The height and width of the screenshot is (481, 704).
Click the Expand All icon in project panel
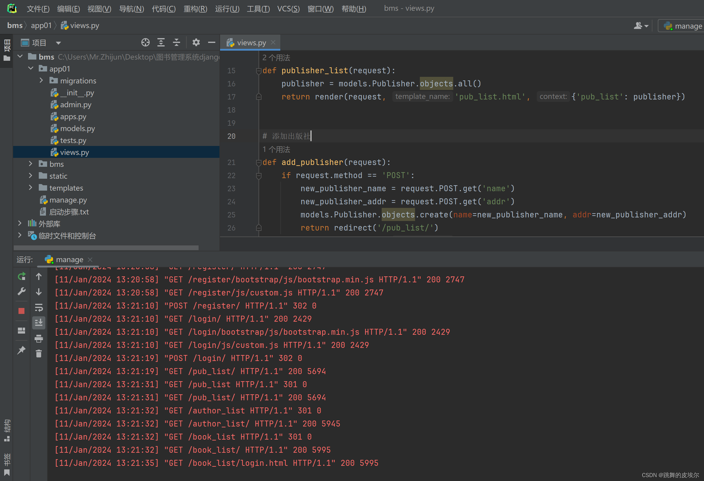coord(161,43)
